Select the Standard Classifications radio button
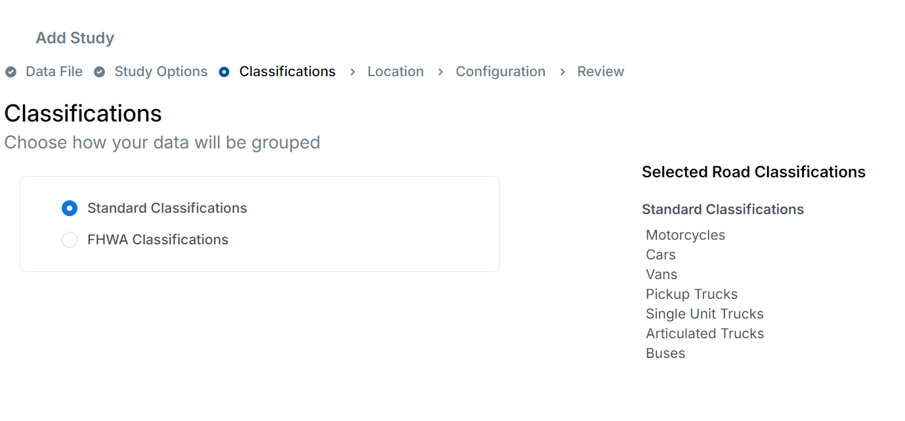Viewport: 905px width, 421px height. [70, 208]
